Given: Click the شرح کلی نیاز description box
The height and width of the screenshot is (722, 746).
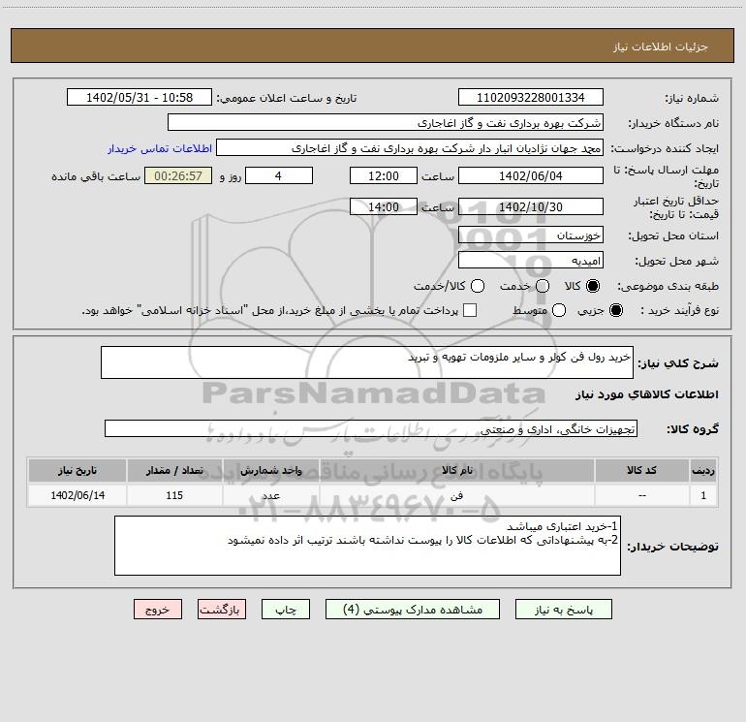Looking at the screenshot, I should tap(367, 362).
